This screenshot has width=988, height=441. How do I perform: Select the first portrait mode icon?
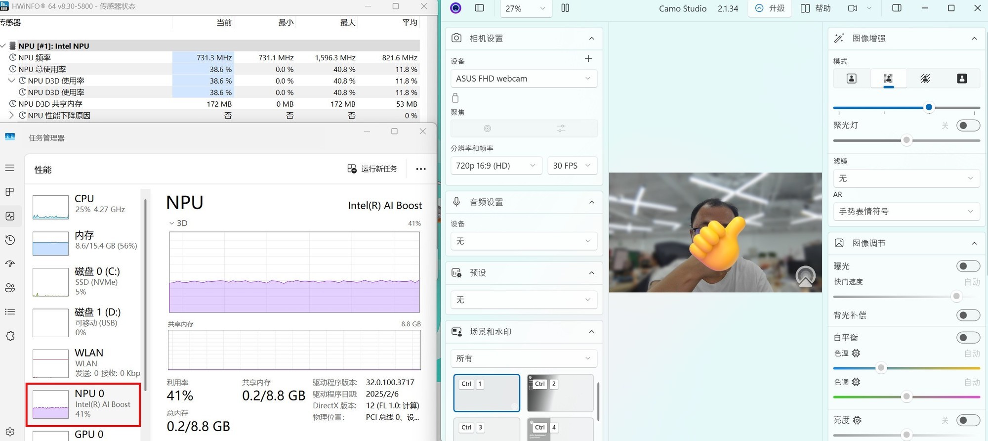pyautogui.click(x=851, y=79)
